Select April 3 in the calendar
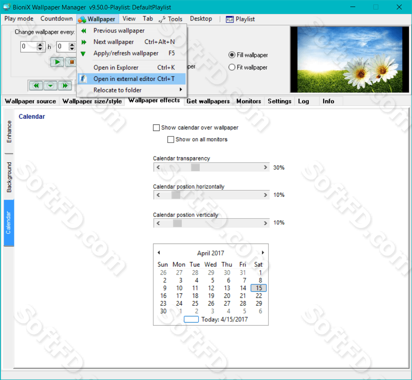 point(181,281)
